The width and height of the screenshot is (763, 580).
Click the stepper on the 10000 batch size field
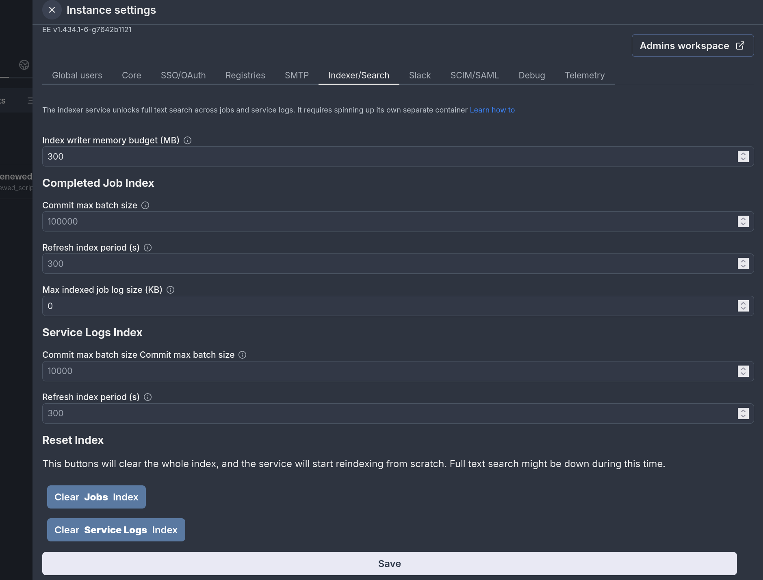coord(743,371)
